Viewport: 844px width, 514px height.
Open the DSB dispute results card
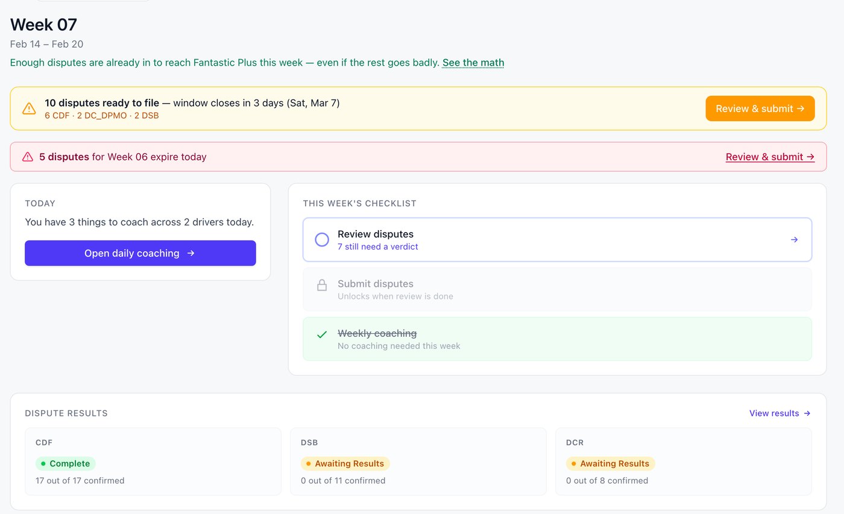418,462
